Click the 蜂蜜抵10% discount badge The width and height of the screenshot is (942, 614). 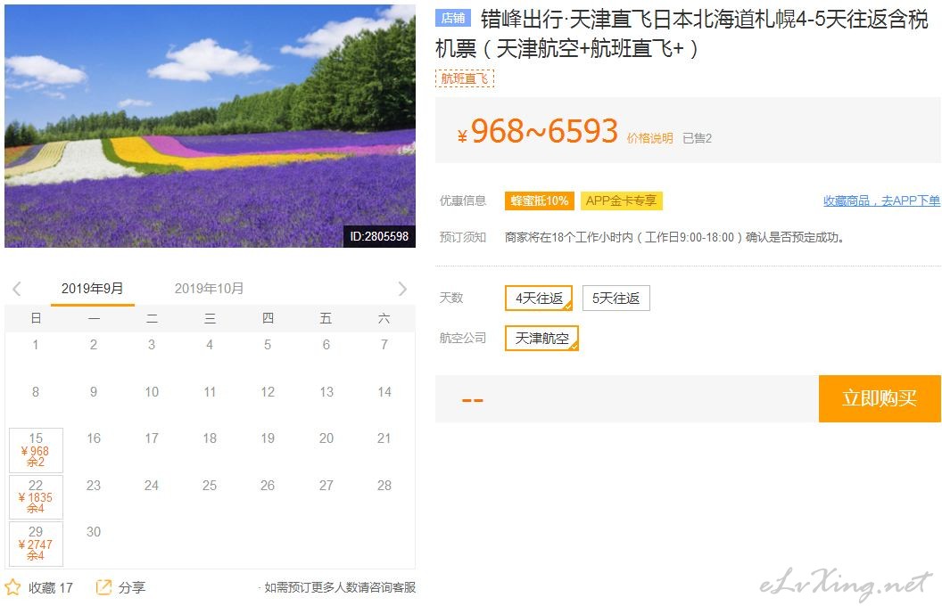pos(540,201)
